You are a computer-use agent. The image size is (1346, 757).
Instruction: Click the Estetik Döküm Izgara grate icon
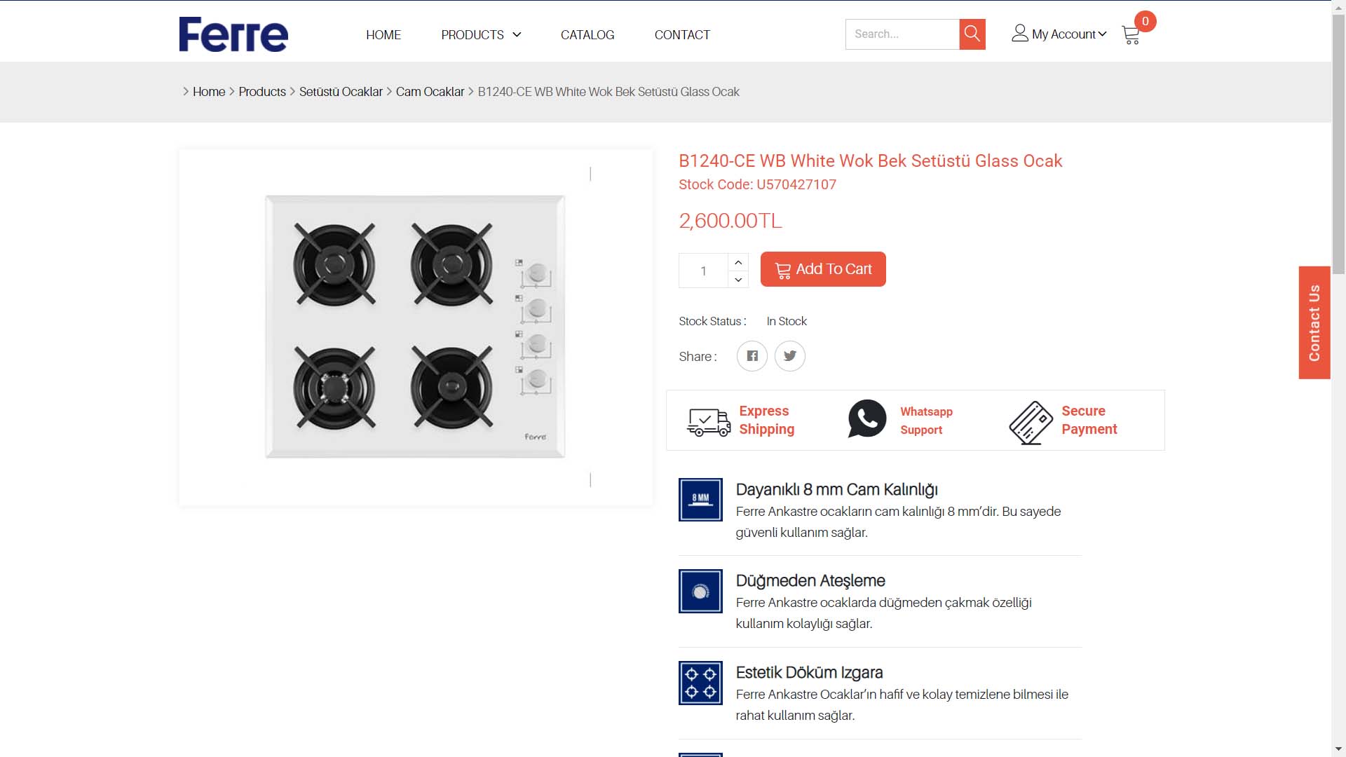click(700, 683)
